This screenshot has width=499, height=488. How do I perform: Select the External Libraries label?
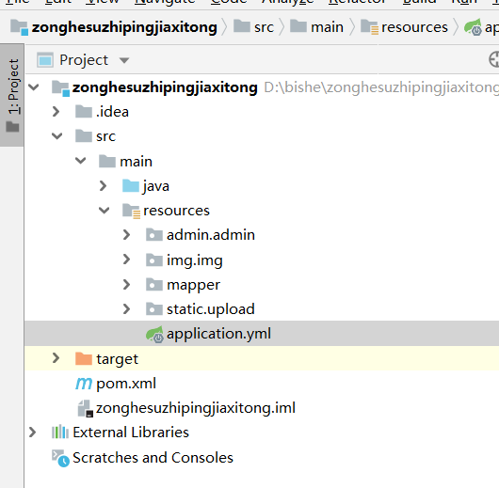tap(131, 432)
